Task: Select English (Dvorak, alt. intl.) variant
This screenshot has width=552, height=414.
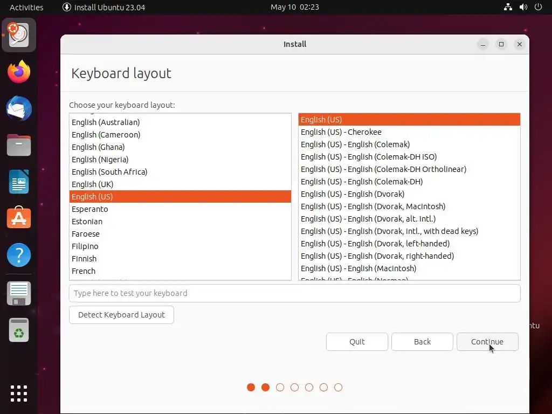Action: point(409,219)
